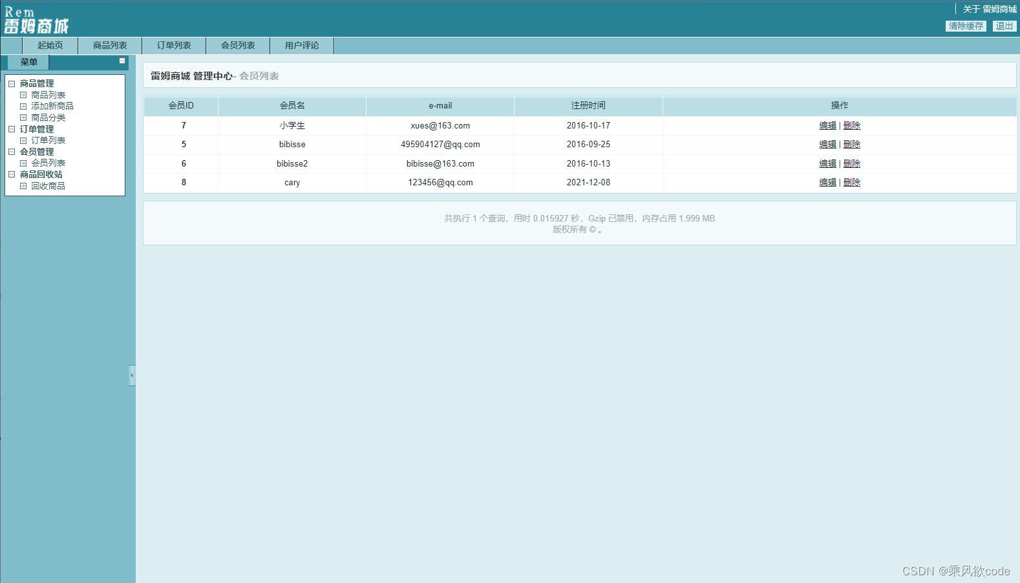Delete member bibisse (ID 5)
The image size is (1020, 583).
[852, 145]
